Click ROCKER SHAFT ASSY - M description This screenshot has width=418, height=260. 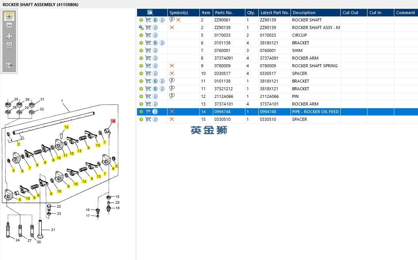(316, 28)
